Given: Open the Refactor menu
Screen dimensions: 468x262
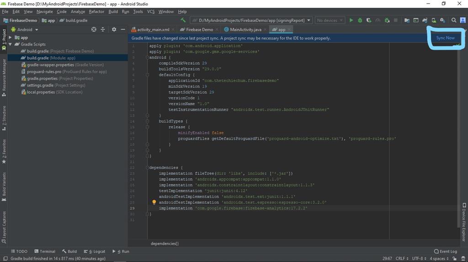Looking at the screenshot, I should [96, 11].
